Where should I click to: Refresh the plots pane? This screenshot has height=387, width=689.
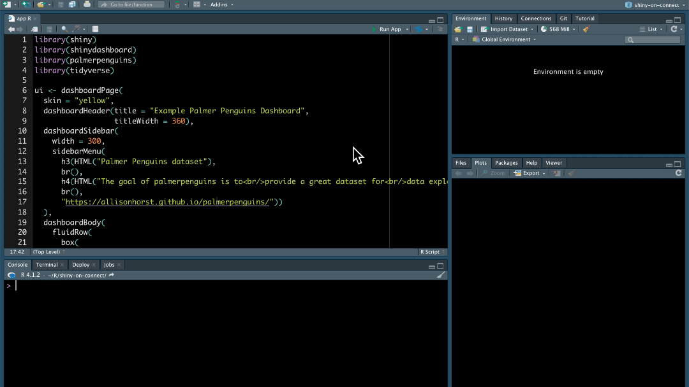678,173
